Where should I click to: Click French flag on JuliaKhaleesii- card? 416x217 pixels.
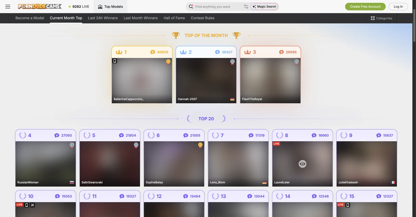(393, 182)
